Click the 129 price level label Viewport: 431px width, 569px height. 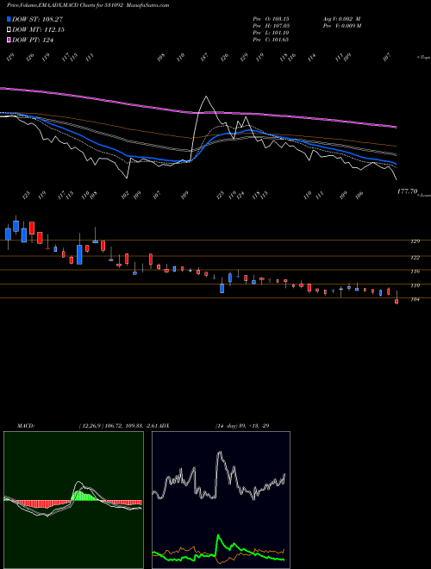pyautogui.click(x=415, y=241)
